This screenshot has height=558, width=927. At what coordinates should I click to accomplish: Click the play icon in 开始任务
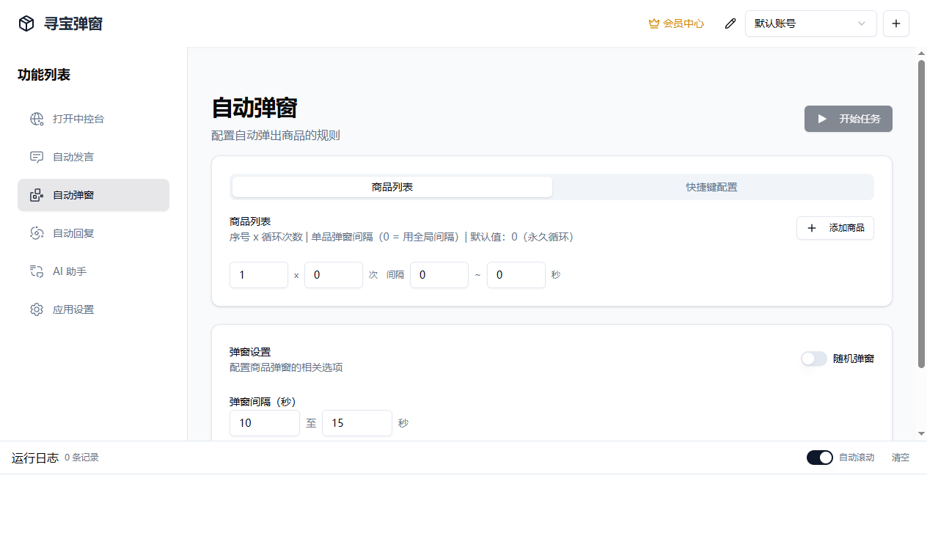[x=822, y=119]
